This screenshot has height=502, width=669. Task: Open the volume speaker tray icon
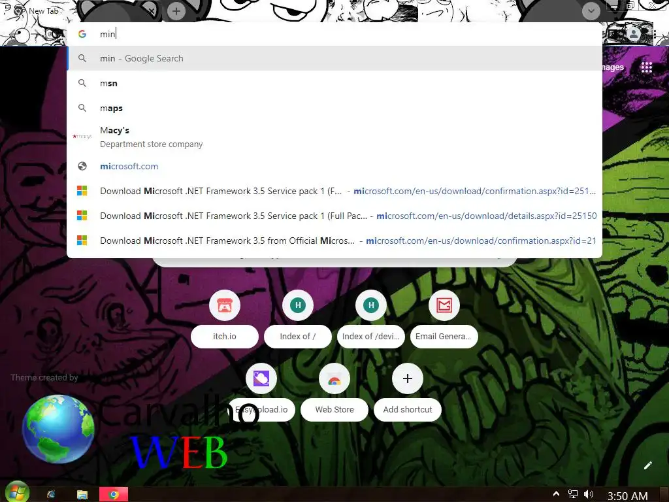coord(589,494)
